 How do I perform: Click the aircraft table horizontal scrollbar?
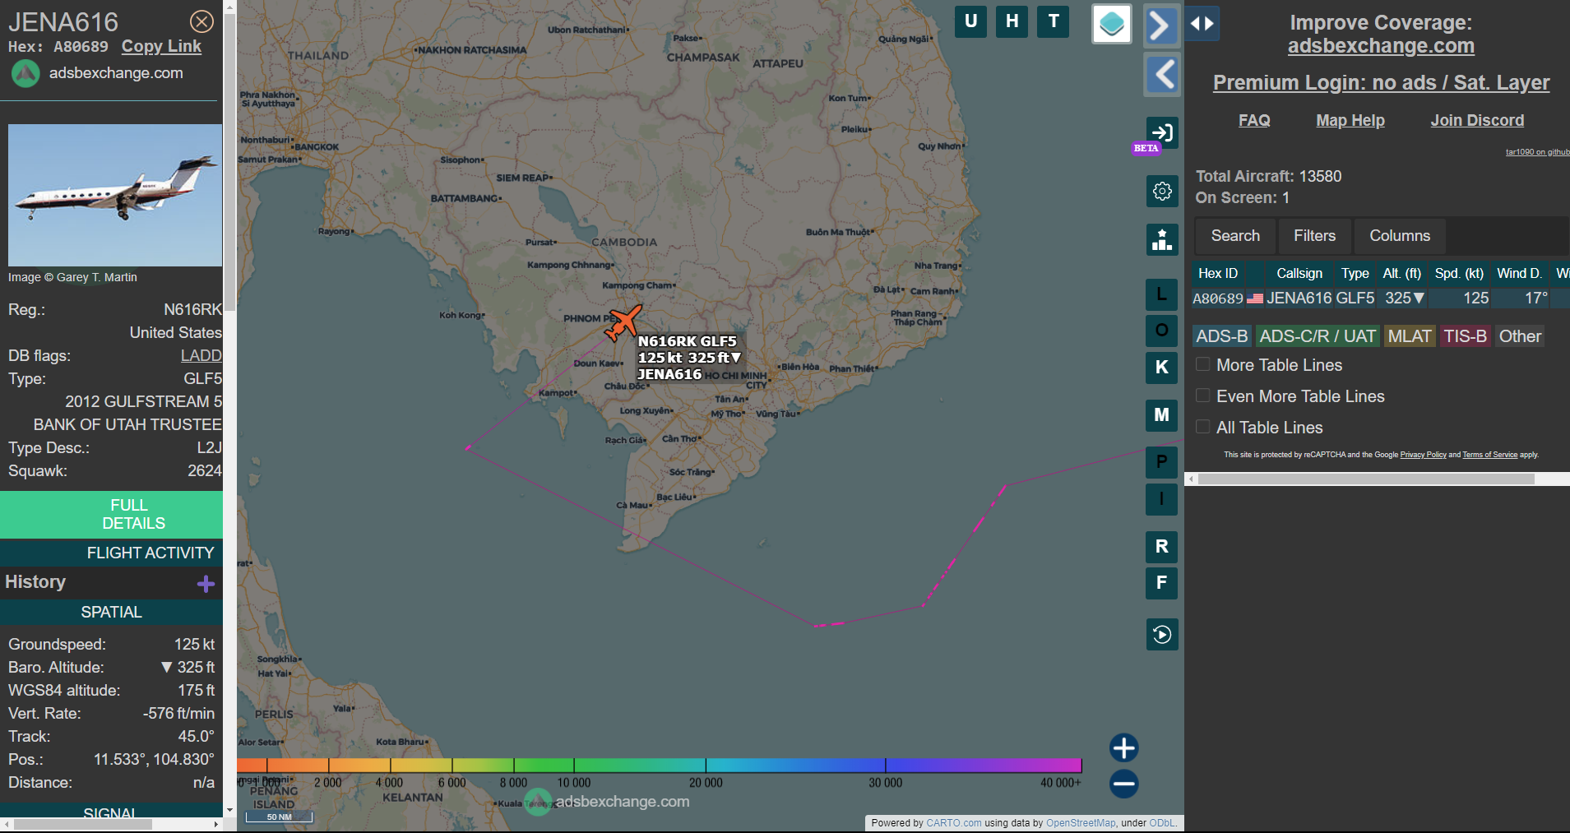point(1366,479)
